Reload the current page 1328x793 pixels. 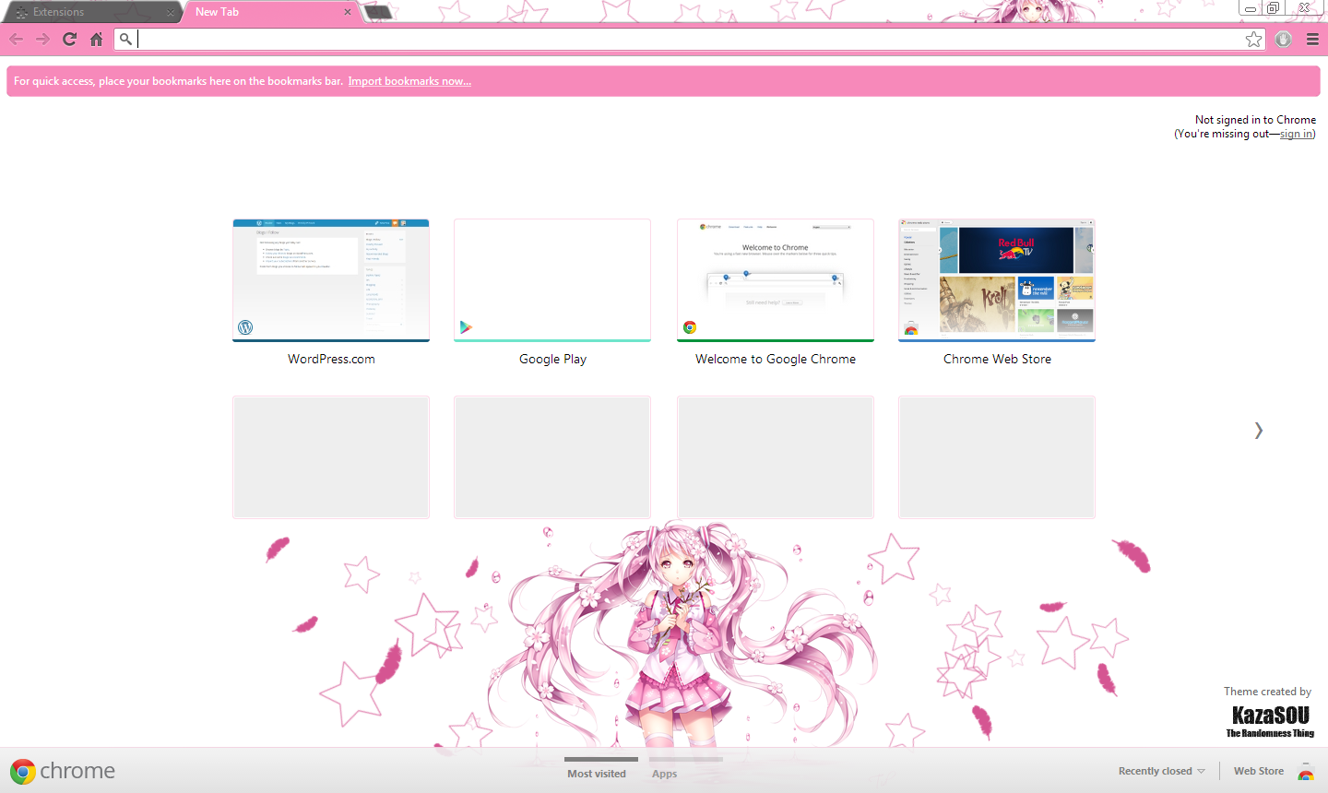point(69,39)
